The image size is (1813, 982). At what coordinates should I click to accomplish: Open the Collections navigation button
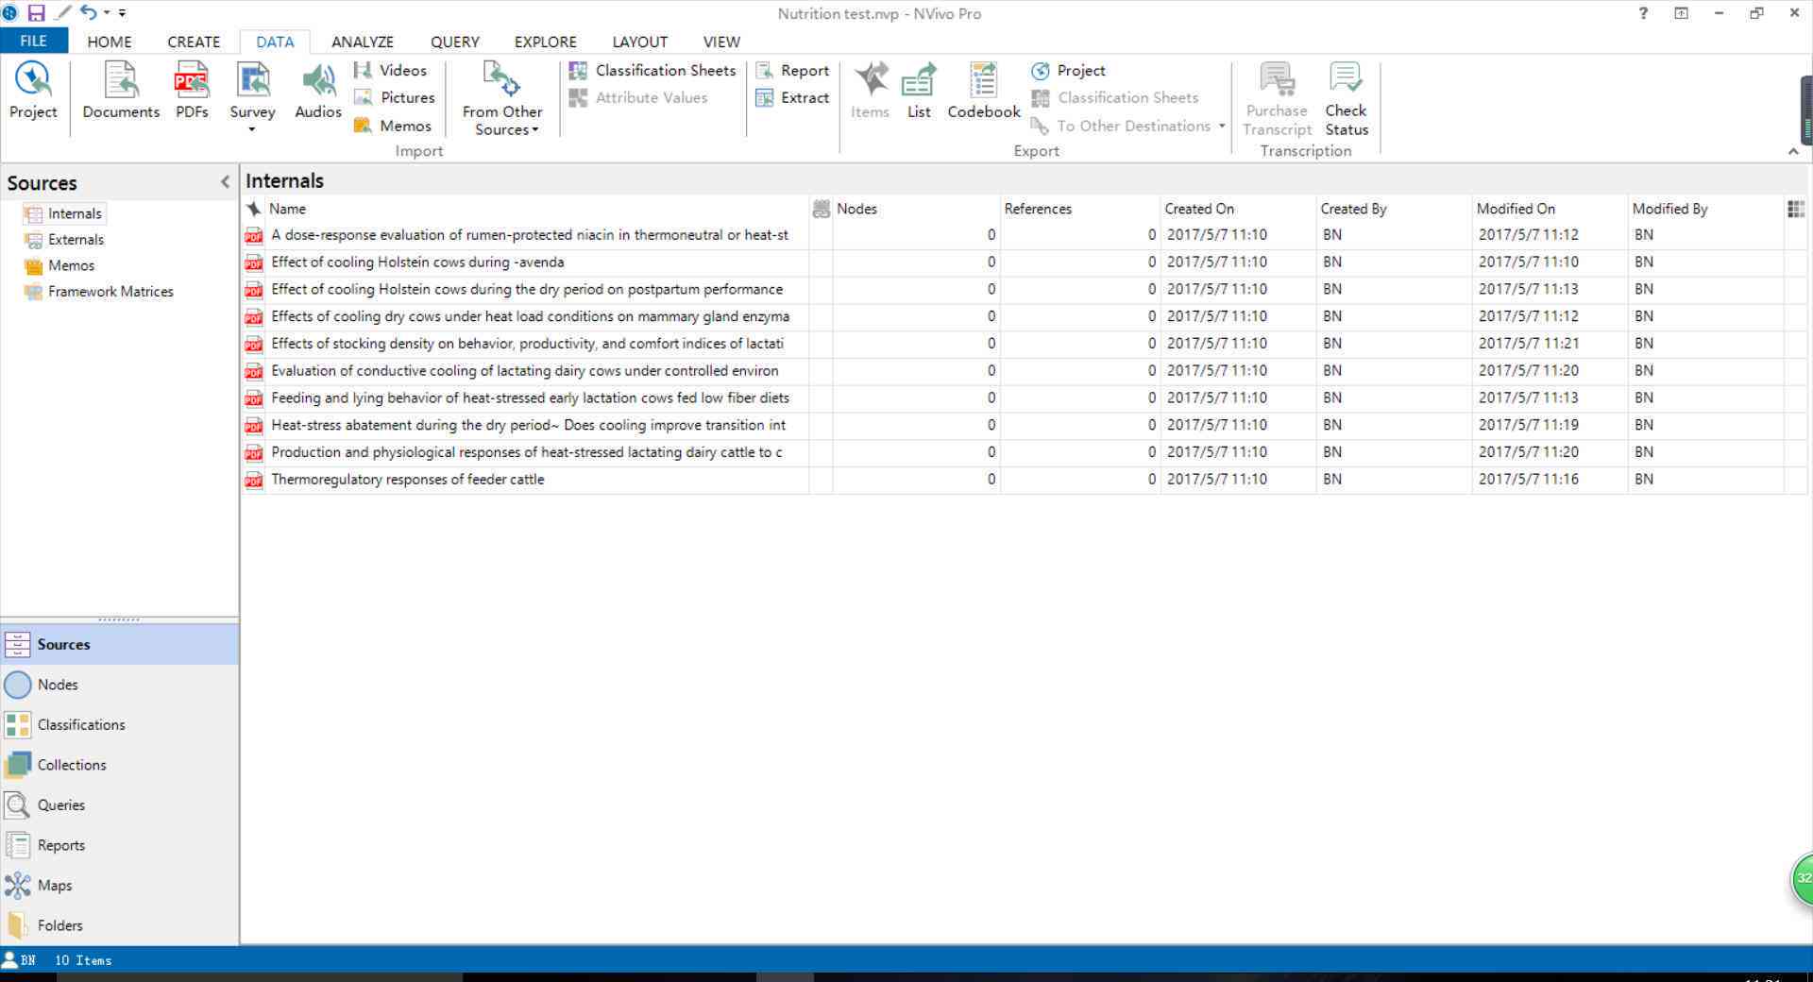tap(119, 765)
